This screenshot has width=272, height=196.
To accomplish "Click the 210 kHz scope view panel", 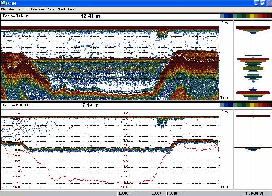I will coord(253,149).
